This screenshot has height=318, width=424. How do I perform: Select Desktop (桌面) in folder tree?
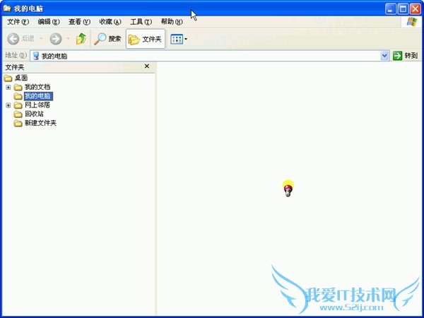point(21,78)
